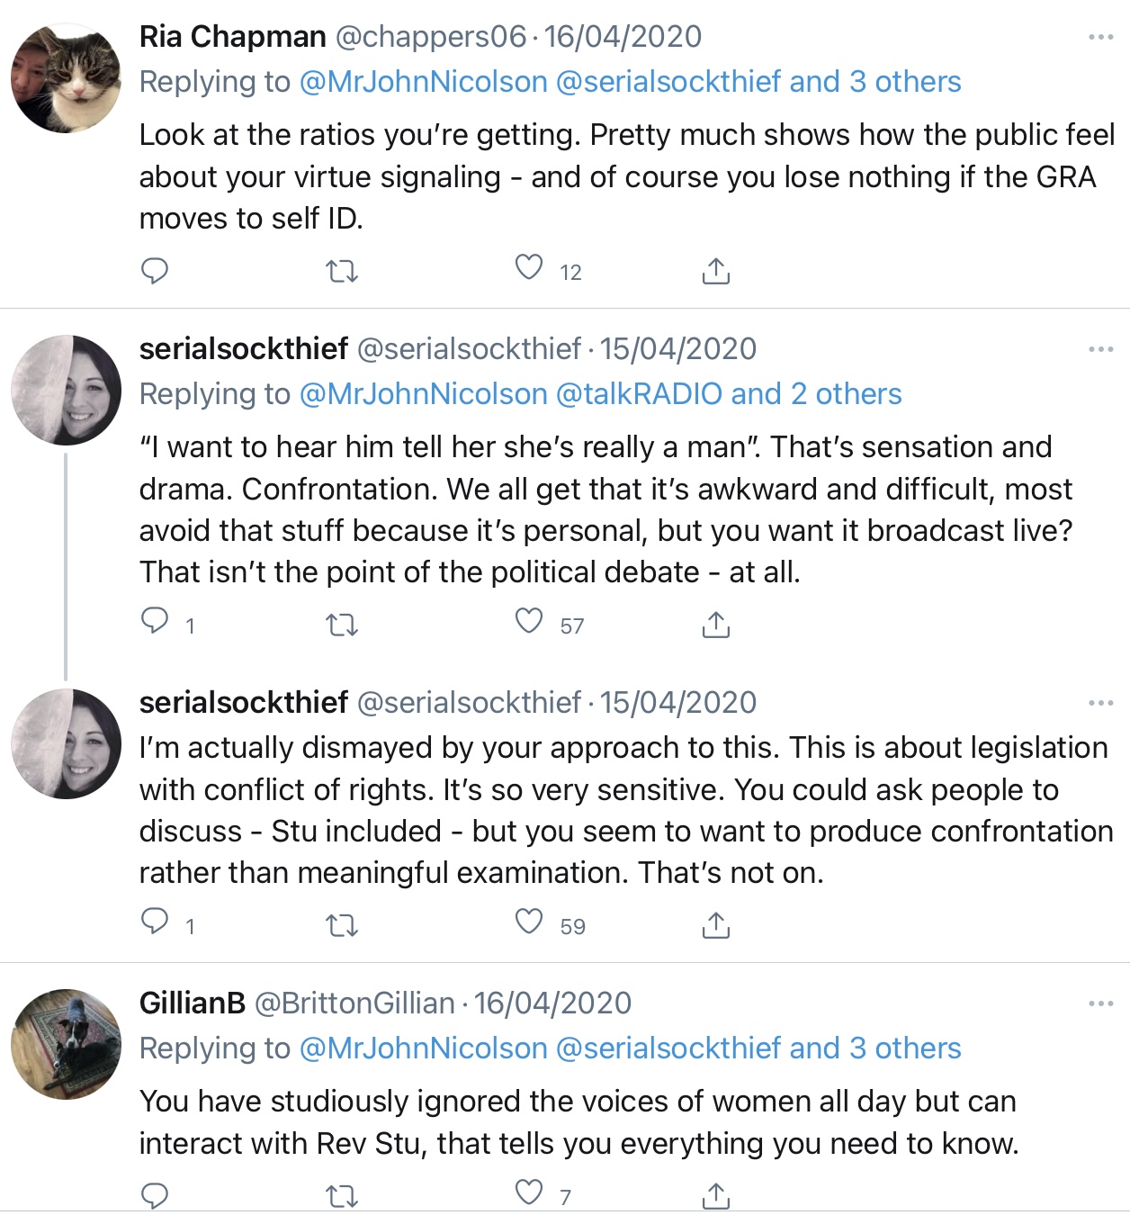Like Ria Chapman's tweet with 12 likes
The image size is (1130, 1215).
(529, 268)
